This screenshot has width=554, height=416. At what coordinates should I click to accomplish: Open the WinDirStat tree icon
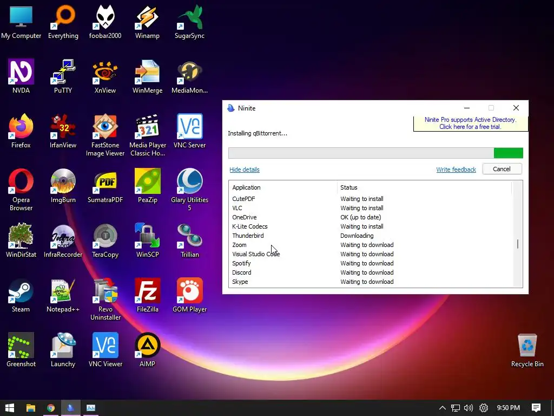pyautogui.click(x=21, y=240)
